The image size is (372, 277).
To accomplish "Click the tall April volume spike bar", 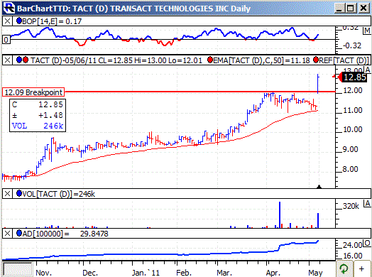I will [280, 214].
